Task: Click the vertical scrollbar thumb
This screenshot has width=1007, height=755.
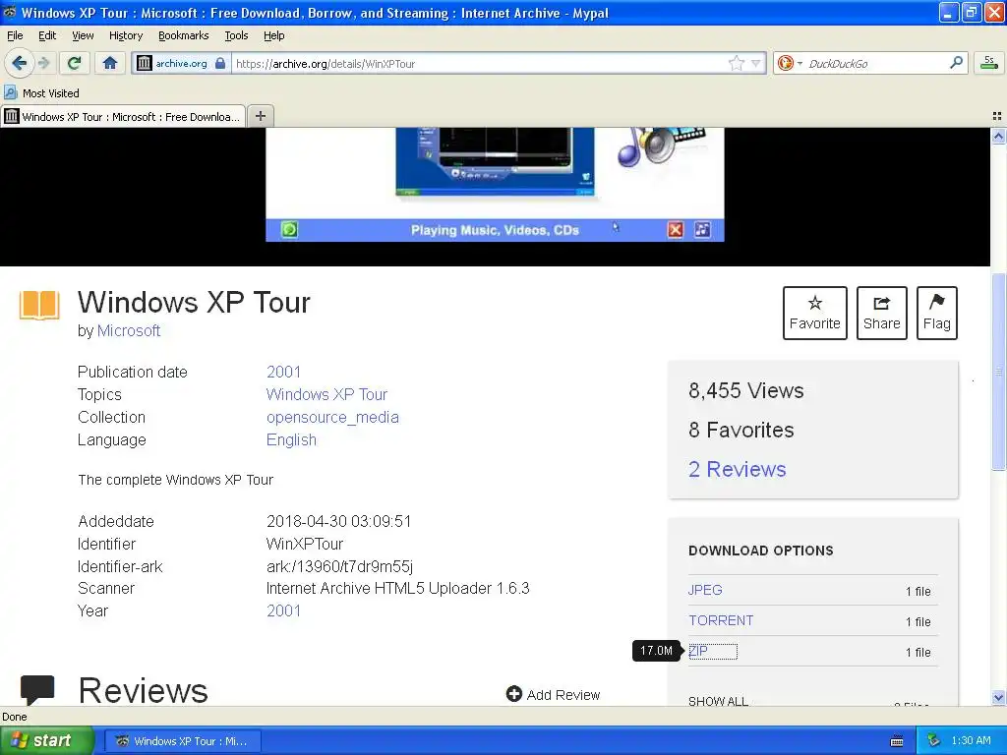Action: [998, 372]
